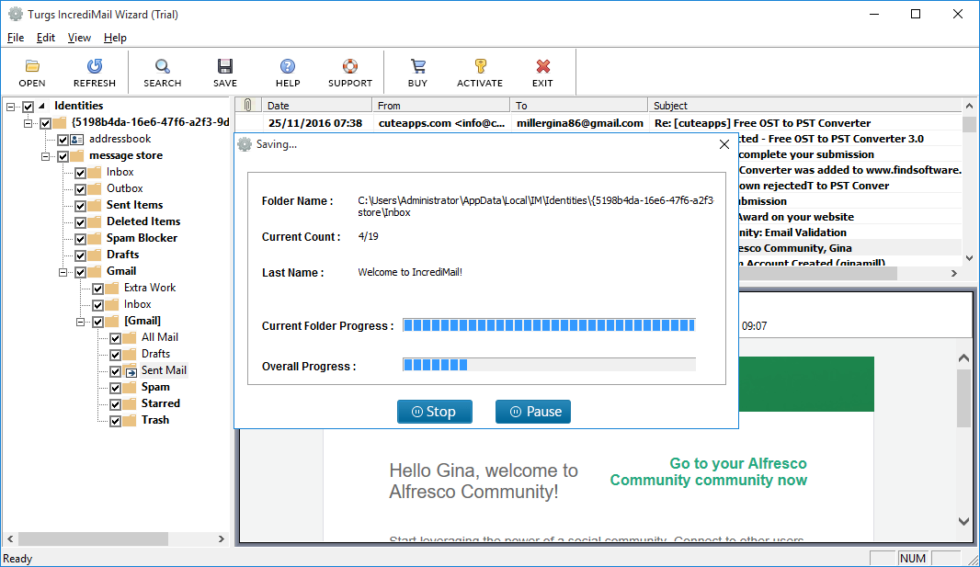Click the Deleted Items folder icon

[95, 221]
